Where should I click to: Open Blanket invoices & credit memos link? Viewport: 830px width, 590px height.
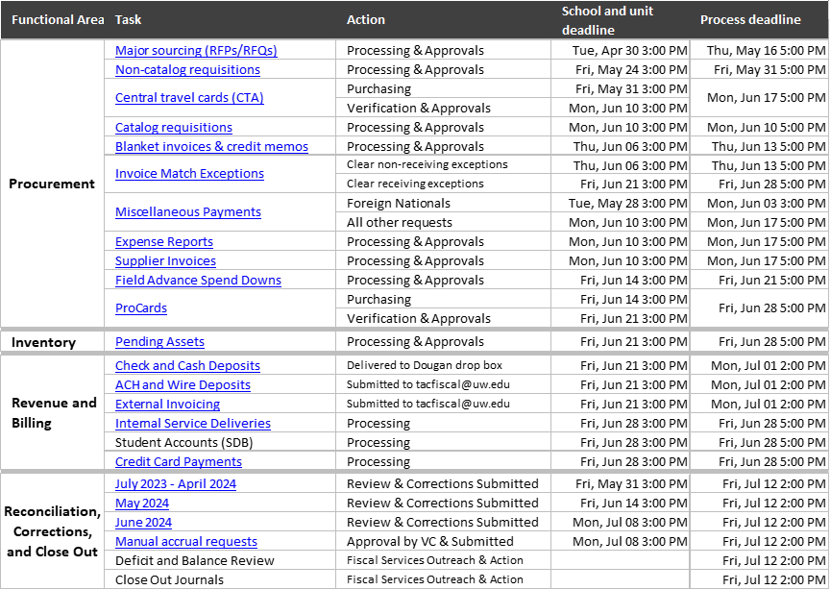[211, 146]
